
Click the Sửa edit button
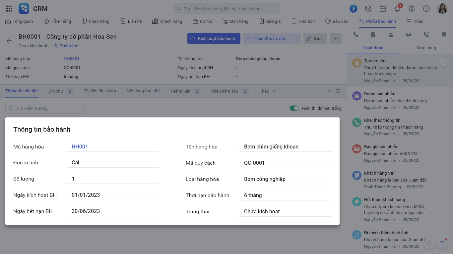click(315, 38)
